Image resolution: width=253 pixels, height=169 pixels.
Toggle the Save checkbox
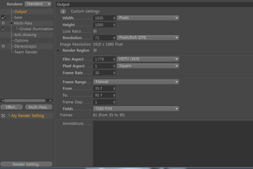[x=3, y=17]
